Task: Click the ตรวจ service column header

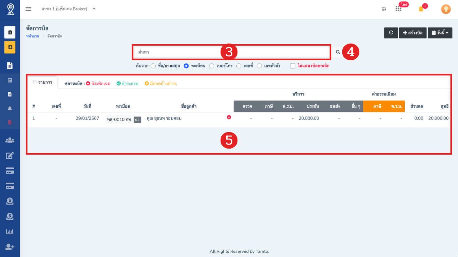Action: (247, 106)
